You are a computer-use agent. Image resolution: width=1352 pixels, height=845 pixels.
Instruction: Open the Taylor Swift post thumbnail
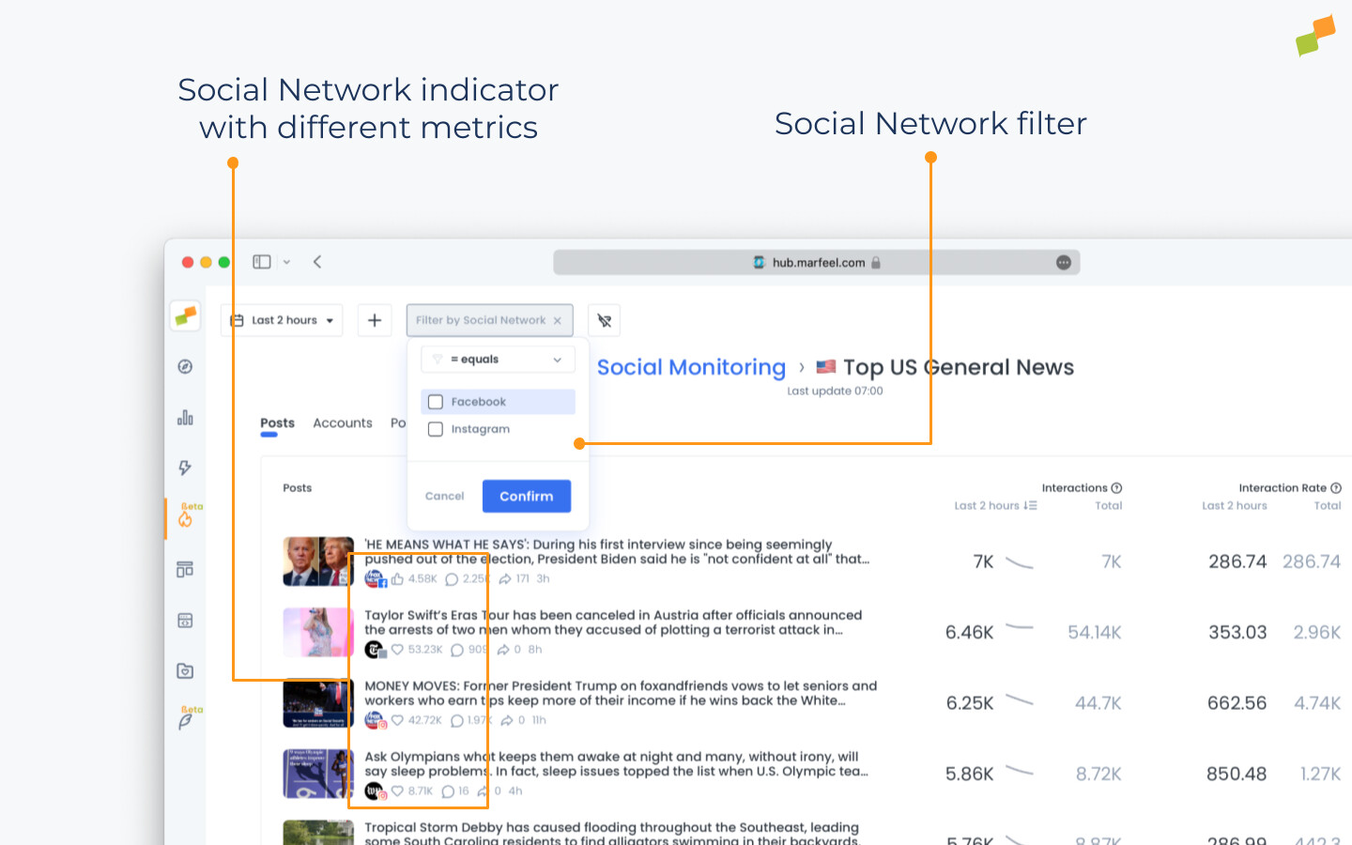pos(317,632)
